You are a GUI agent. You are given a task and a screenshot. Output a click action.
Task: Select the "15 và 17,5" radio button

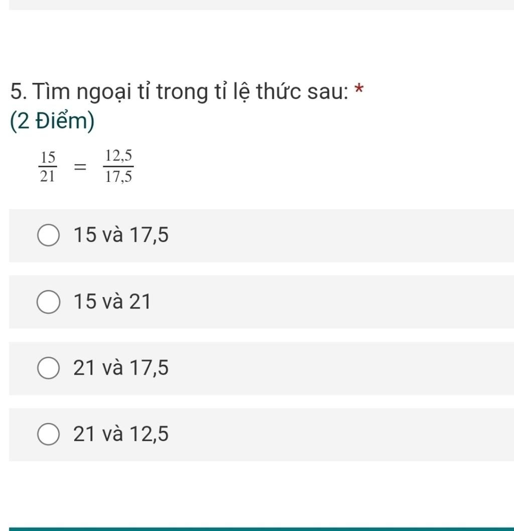point(48,236)
